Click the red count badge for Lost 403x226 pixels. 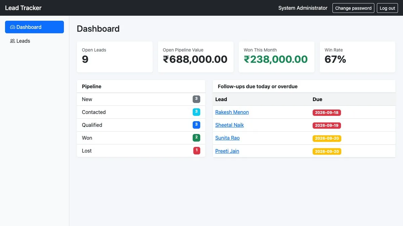coord(196,151)
